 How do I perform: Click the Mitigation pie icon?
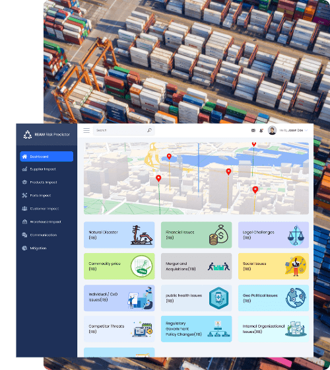[24, 248]
